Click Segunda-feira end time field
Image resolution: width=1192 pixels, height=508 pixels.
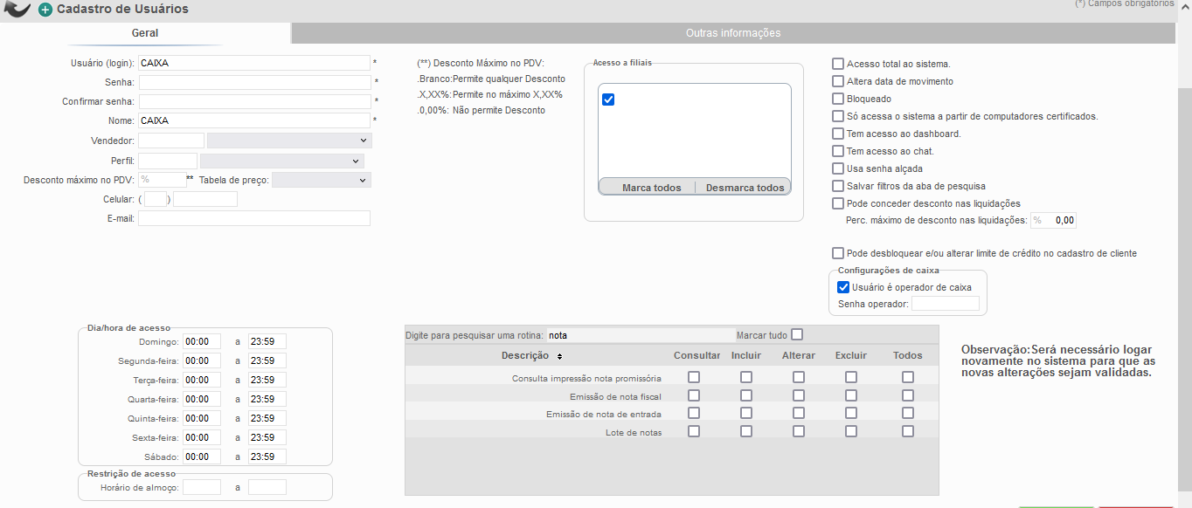(x=267, y=360)
